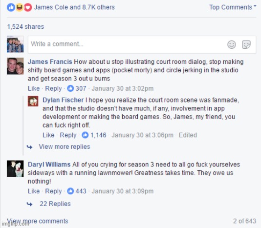Viewport: 261px width, 228px height.
Task: Reply to Daryl Williams's comment
Action: pos(53,191)
